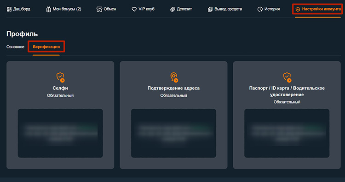Click Обязательный label under Водительское удостоверение

click(287, 102)
